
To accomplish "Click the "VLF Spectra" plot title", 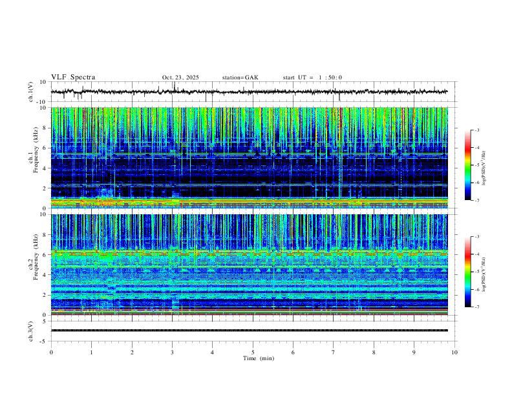I will tap(73, 77).
